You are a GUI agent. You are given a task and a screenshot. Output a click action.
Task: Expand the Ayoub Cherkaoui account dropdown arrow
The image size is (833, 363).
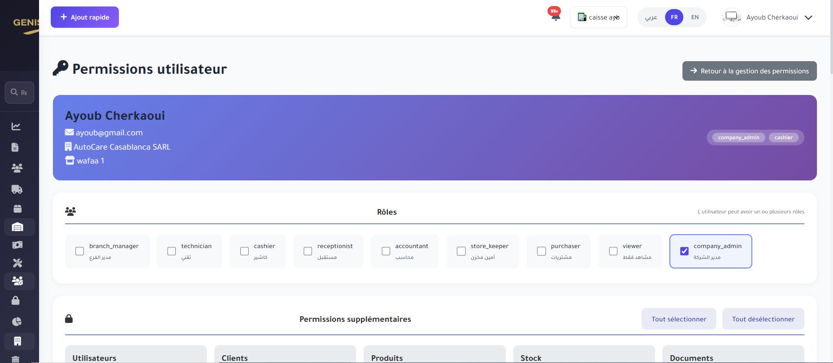(808, 18)
